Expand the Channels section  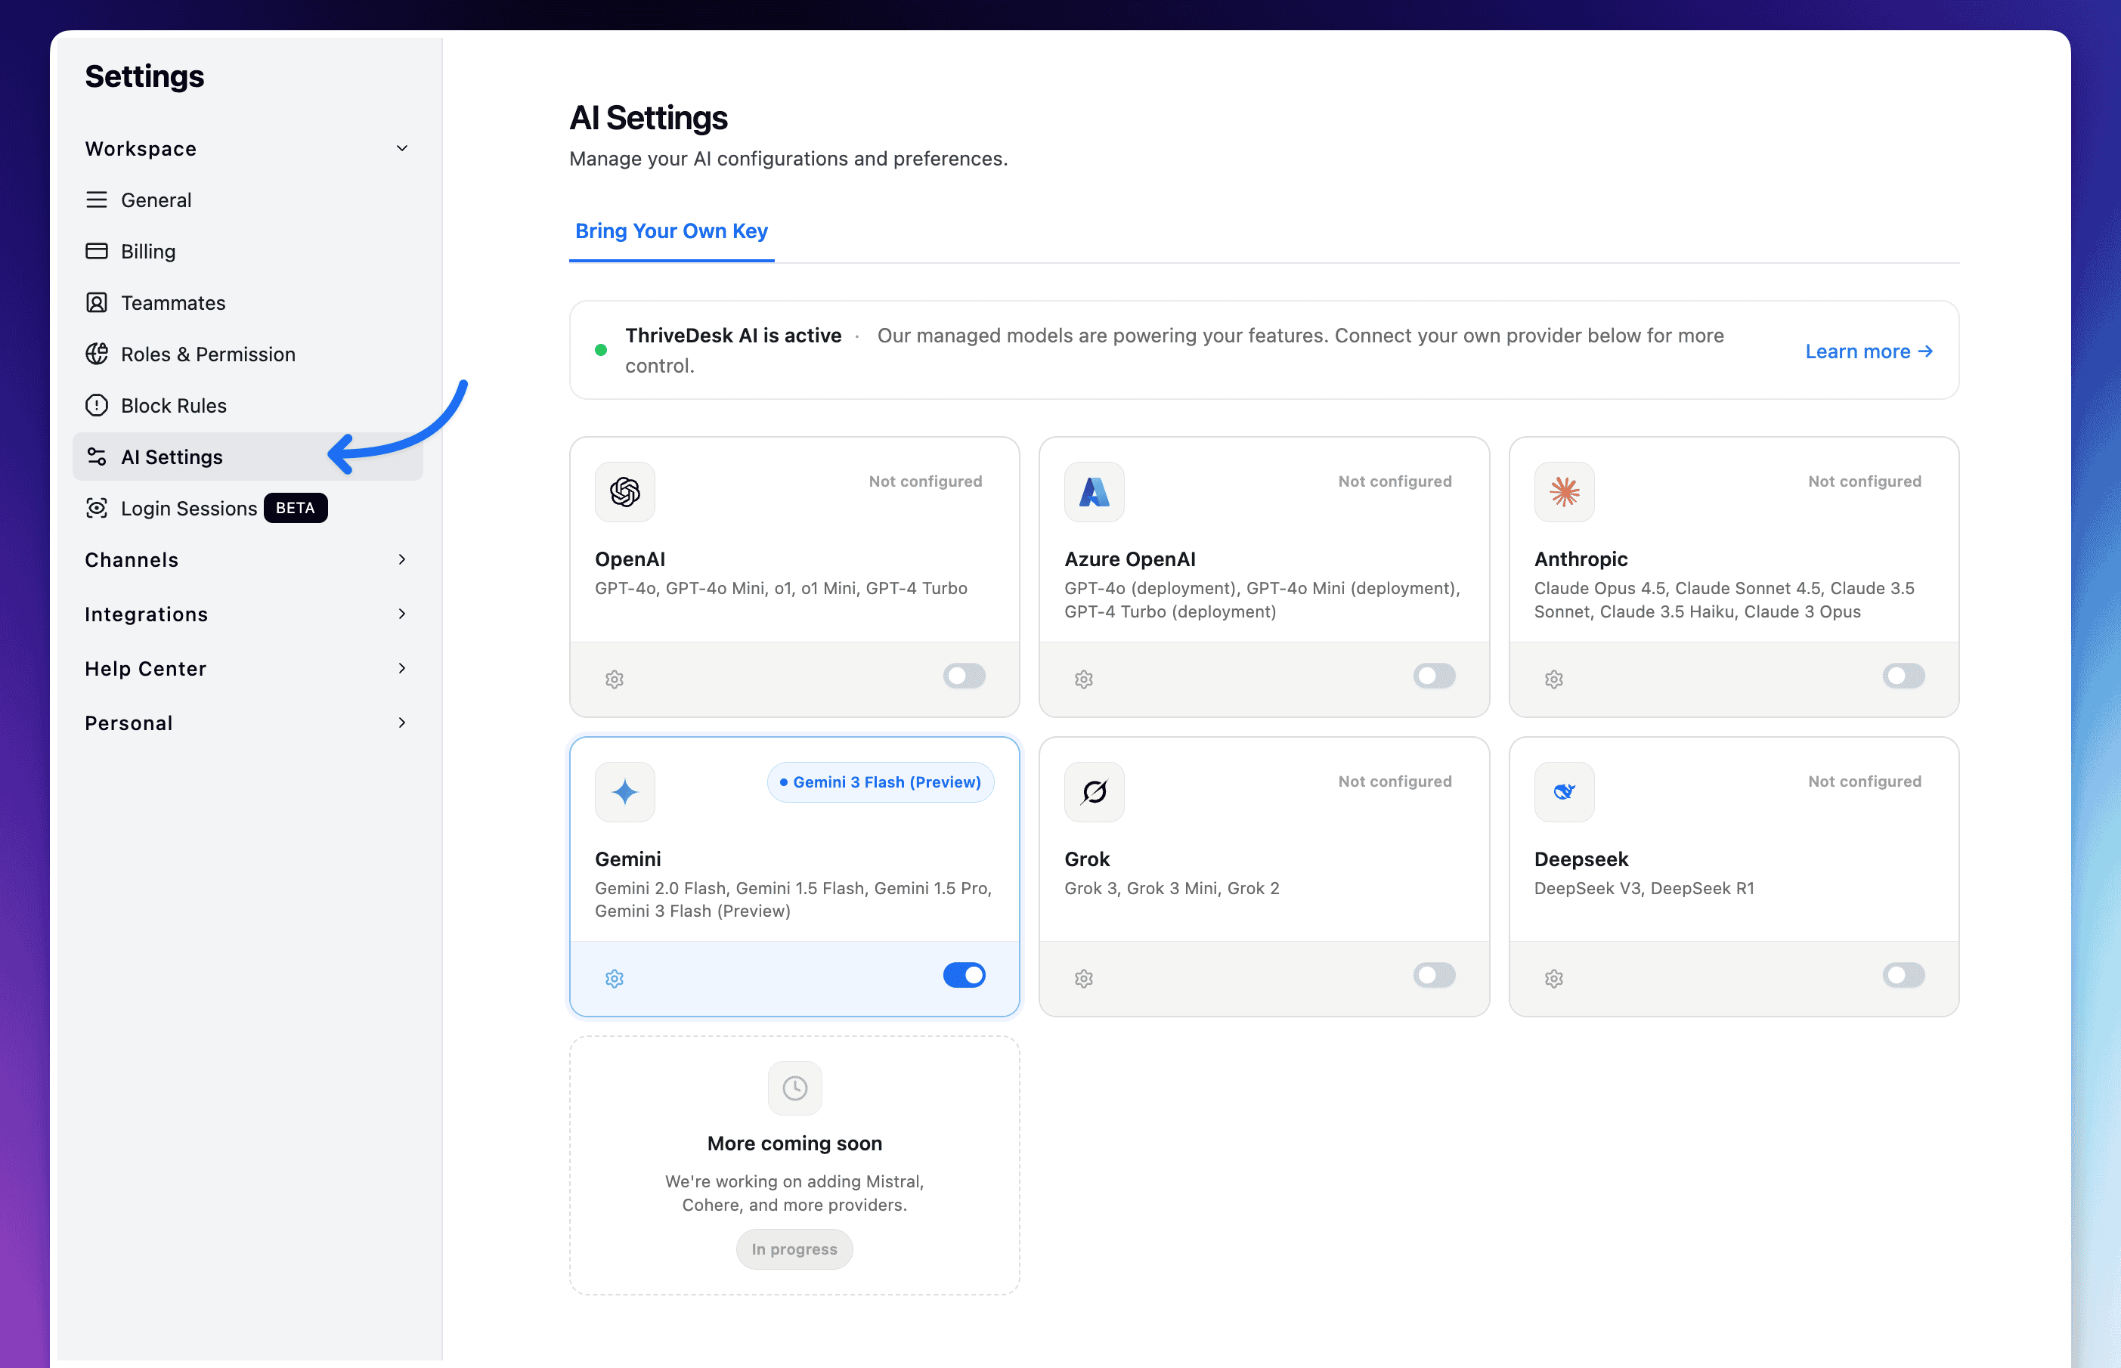click(x=247, y=559)
